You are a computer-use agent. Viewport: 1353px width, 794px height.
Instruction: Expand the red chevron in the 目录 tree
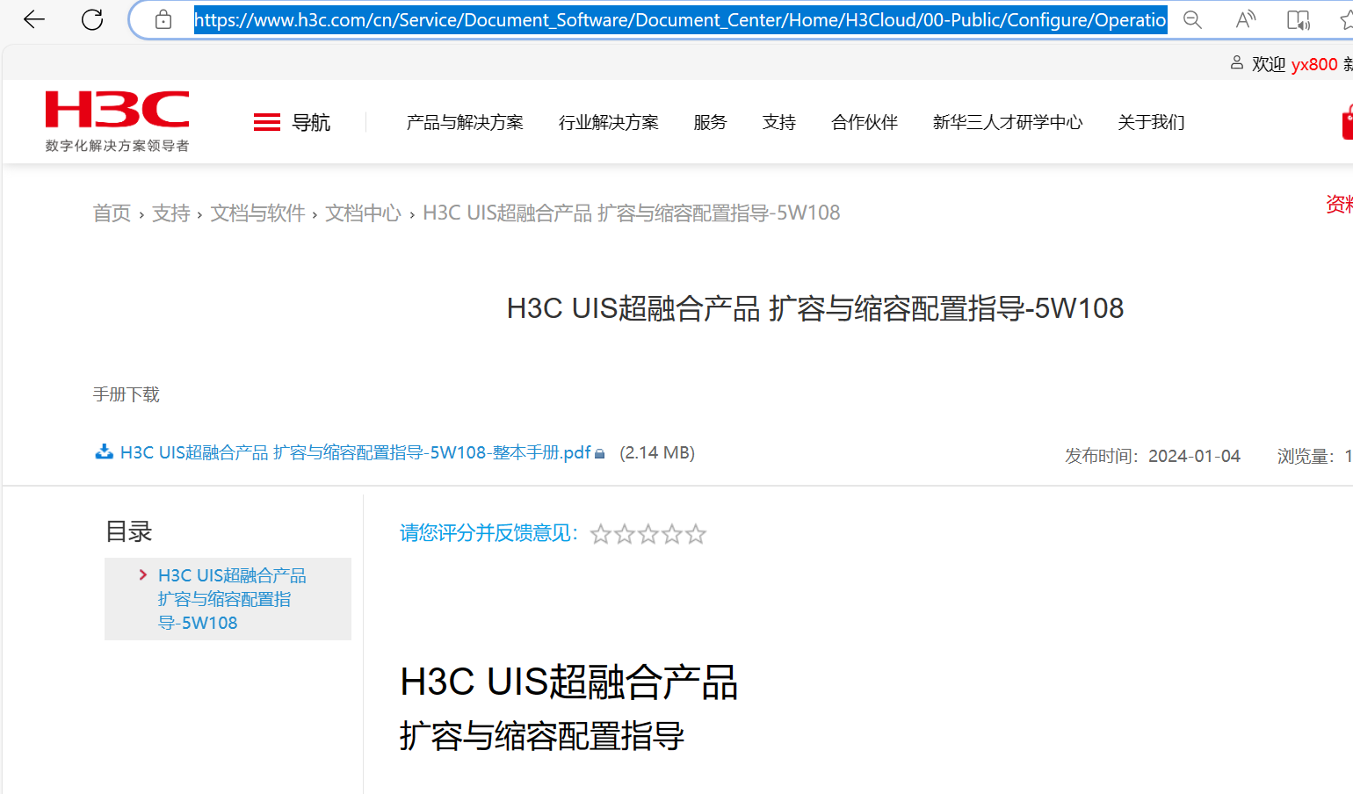[x=143, y=574]
